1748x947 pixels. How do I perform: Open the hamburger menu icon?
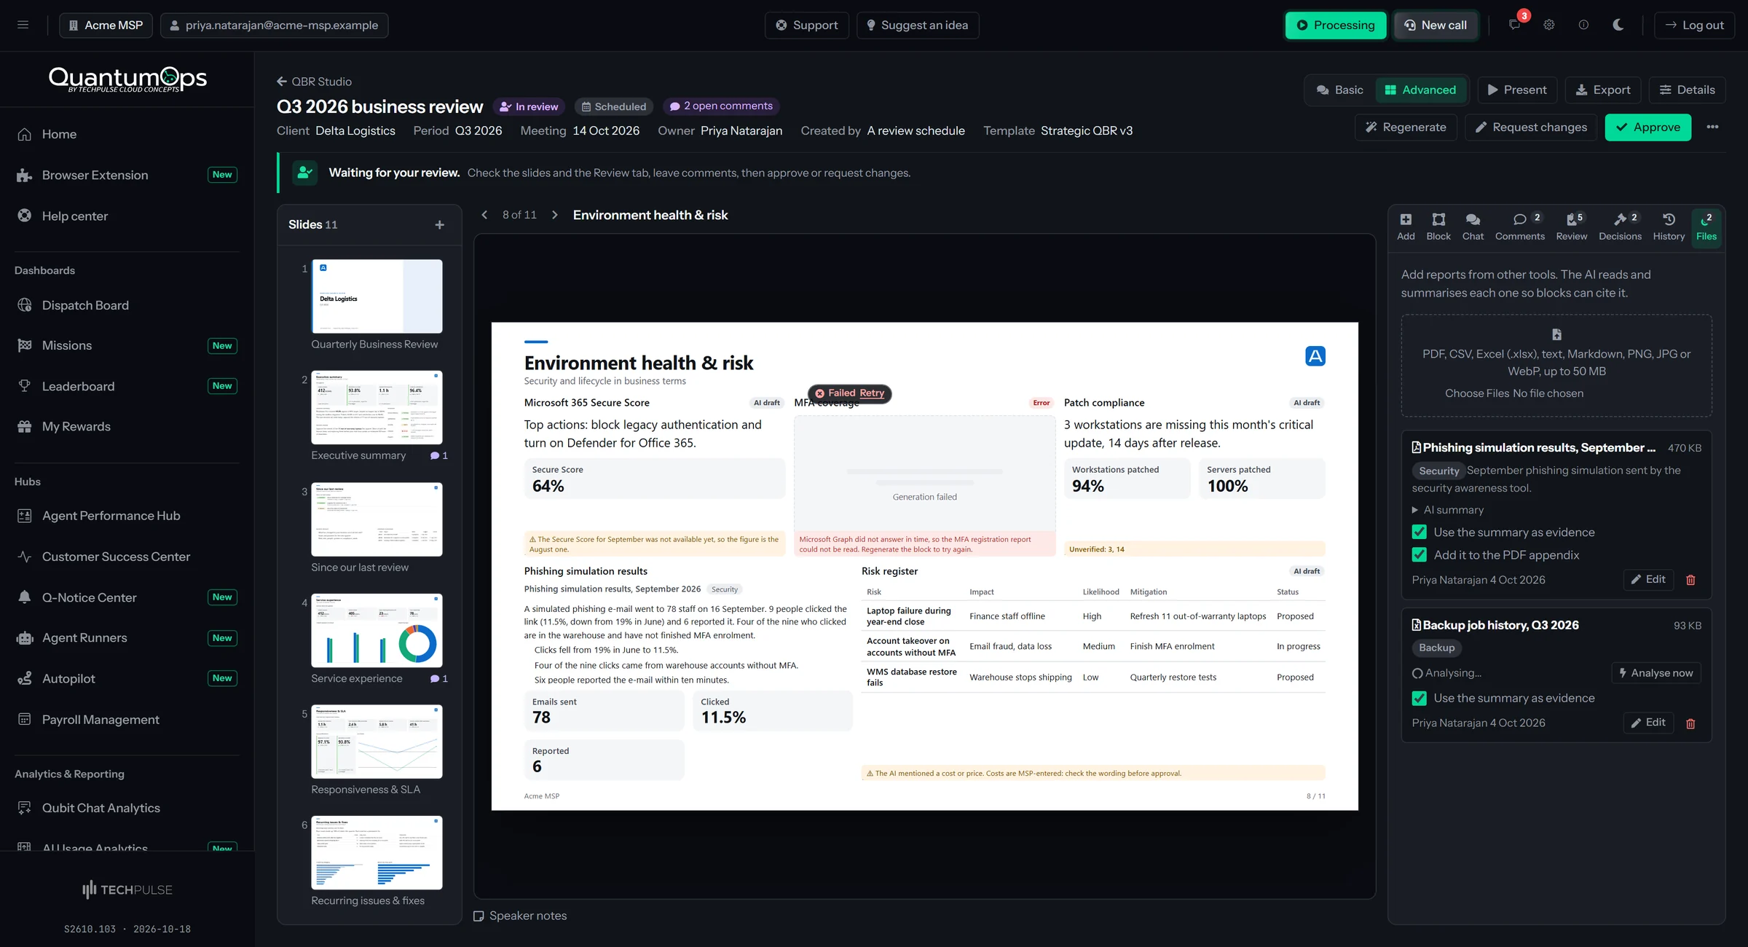(23, 25)
